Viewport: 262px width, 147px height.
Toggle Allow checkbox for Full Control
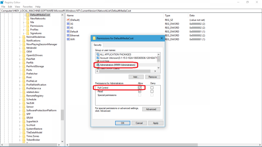point(140,88)
